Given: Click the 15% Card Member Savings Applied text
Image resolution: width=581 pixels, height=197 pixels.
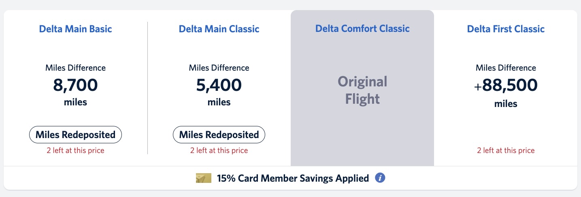Looking at the screenshot, I should pyautogui.click(x=293, y=178).
